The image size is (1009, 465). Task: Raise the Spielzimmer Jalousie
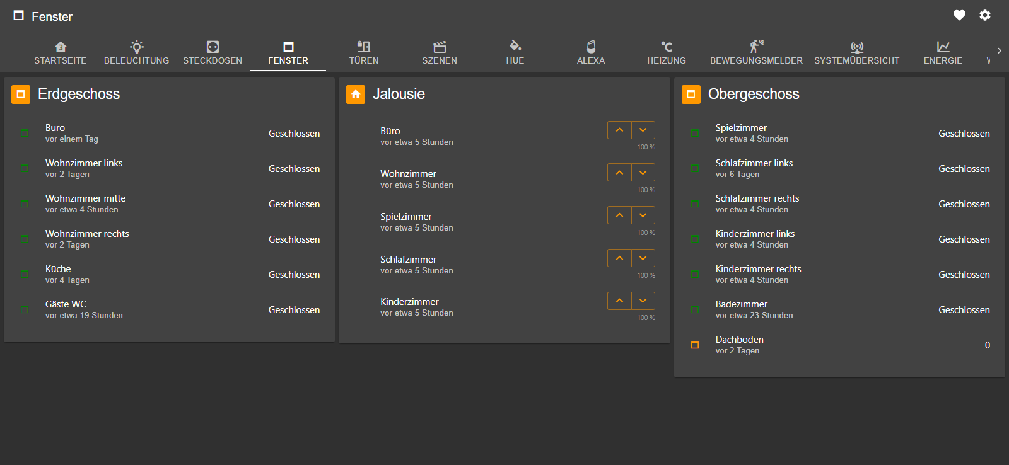(x=619, y=215)
